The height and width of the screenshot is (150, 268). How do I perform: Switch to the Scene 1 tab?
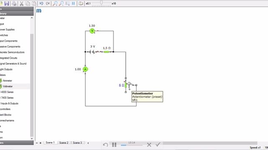(50, 142)
